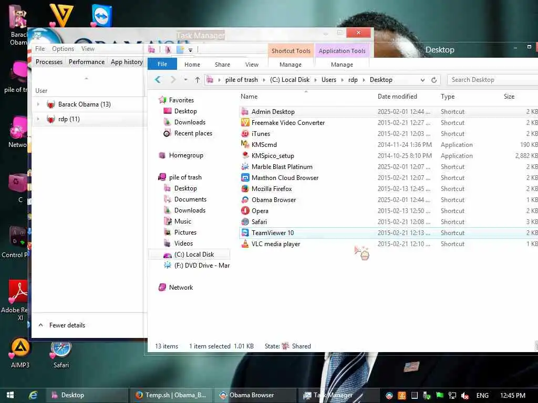Open Quick Access Toolbar customize dropdown
This screenshot has height=403, width=538.
pos(190,50)
